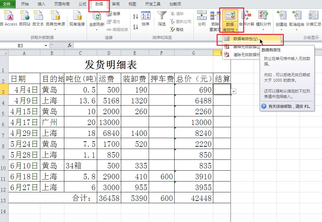Image resolution: width=322 pixels, height=222 pixels.
Task: Import data from website (自网站)
Action: click(x=25, y=18)
